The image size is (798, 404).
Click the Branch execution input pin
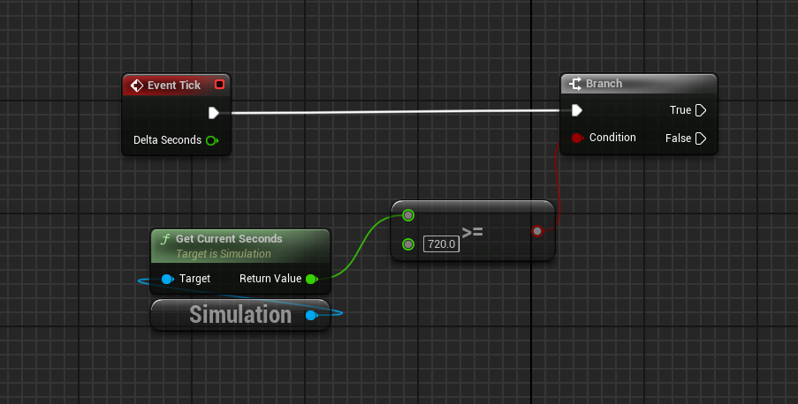coord(576,110)
